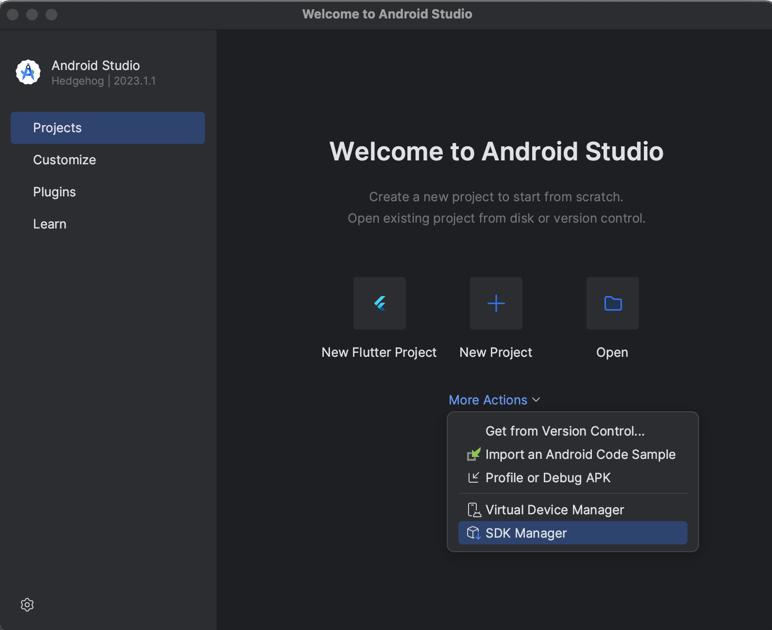Viewport: 772px width, 630px height.
Task: Click the plus icon for New Project
Action: coord(496,303)
